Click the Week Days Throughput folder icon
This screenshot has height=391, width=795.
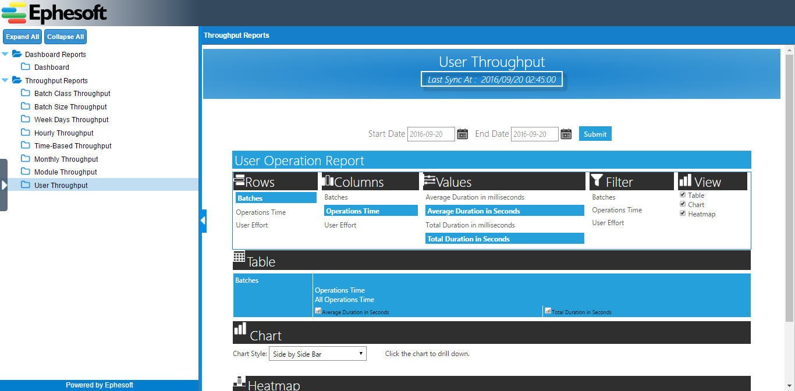tap(26, 119)
